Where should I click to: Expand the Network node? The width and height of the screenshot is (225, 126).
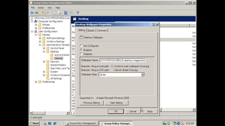pos(44,62)
